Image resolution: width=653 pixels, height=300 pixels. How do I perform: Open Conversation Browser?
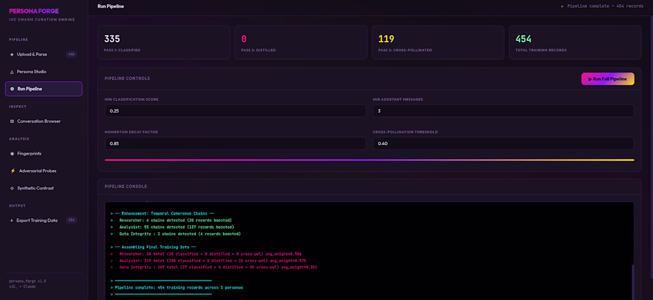(44, 122)
